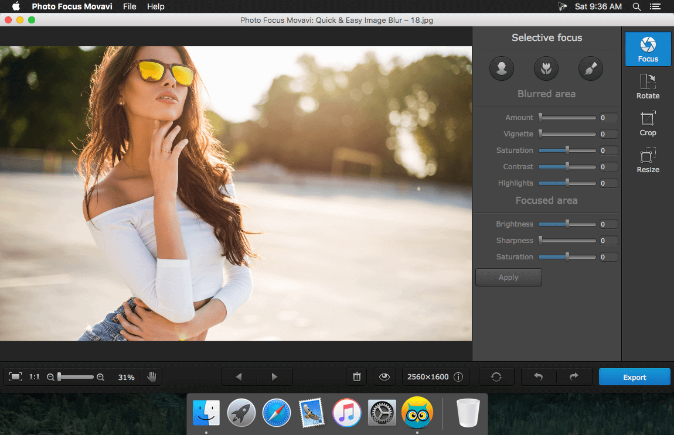
Task: Adjust the blurred area Amount slider
Action: (x=567, y=118)
